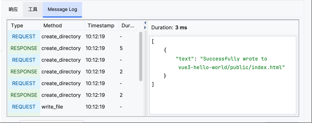Click the Duration 3 ms label
This screenshot has width=312, height=123.
click(169, 27)
